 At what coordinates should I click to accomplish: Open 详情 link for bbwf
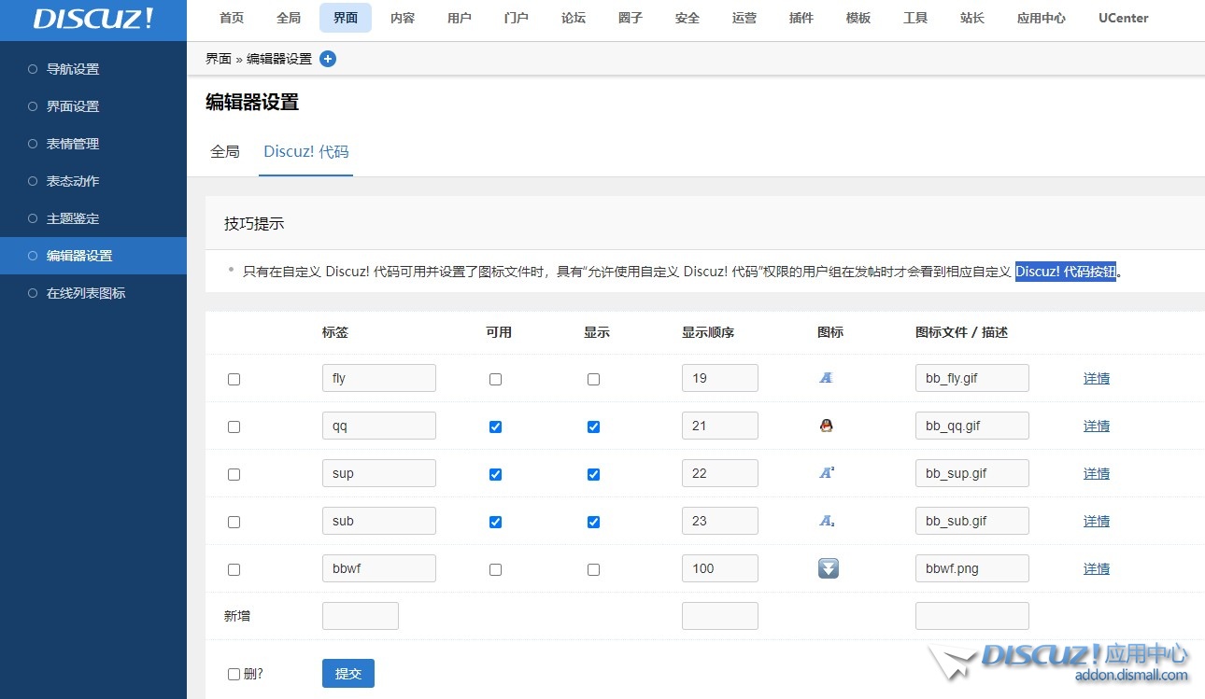1097,568
